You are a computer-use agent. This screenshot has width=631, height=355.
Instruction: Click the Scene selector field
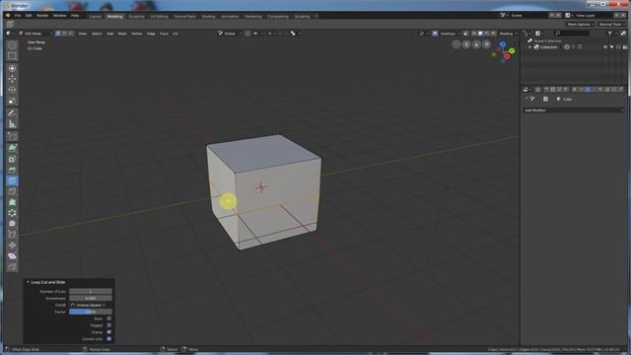pos(528,16)
